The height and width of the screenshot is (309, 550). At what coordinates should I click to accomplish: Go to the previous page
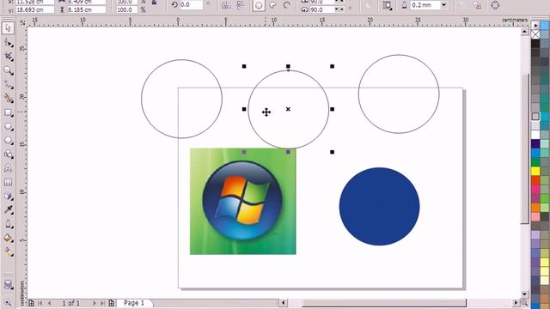click(49, 303)
